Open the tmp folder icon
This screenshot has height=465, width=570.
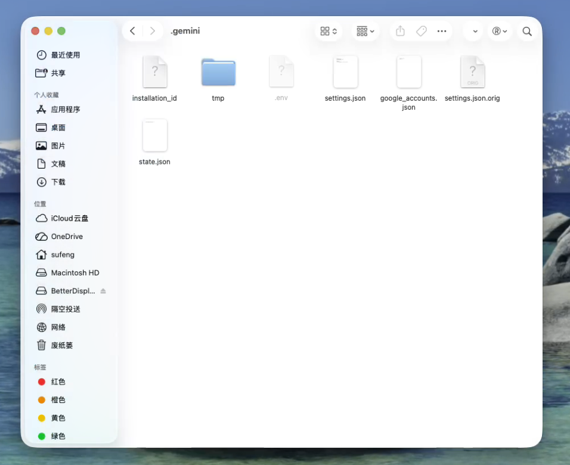point(218,72)
